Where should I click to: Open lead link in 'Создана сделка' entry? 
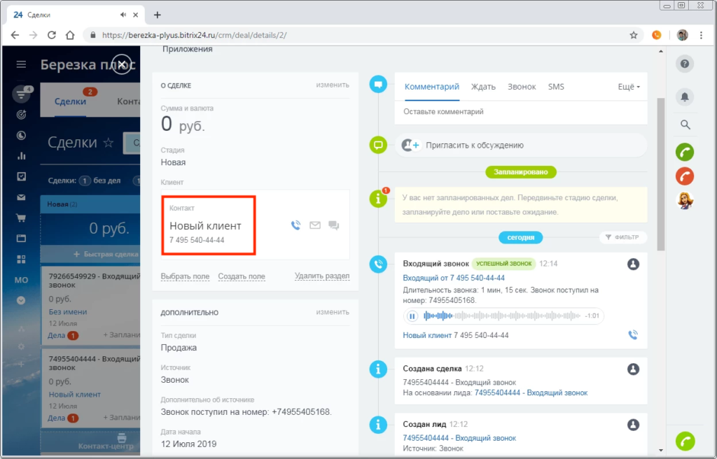pos(531,393)
